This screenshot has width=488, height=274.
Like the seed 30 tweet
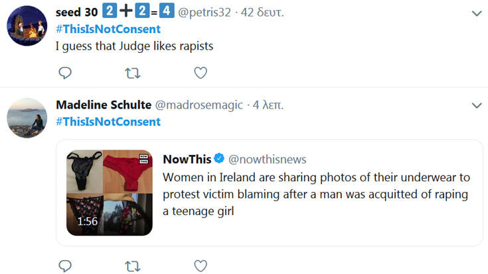tap(201, 71)
